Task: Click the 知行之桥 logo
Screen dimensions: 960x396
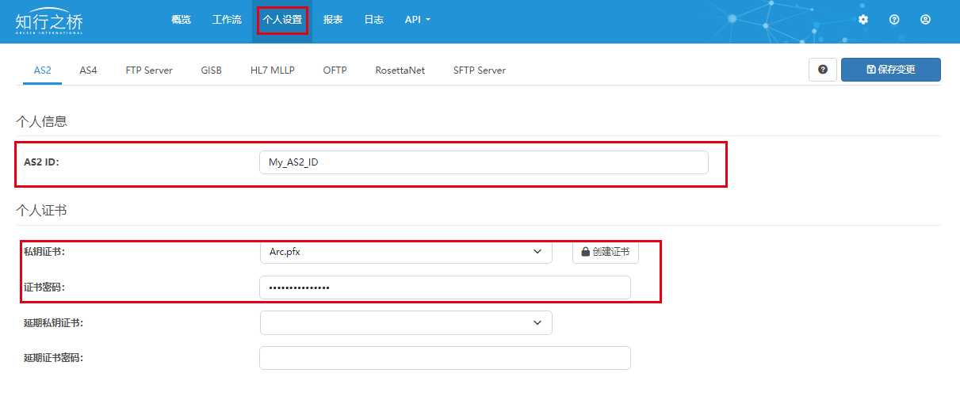Action: (x=49, y=21)
